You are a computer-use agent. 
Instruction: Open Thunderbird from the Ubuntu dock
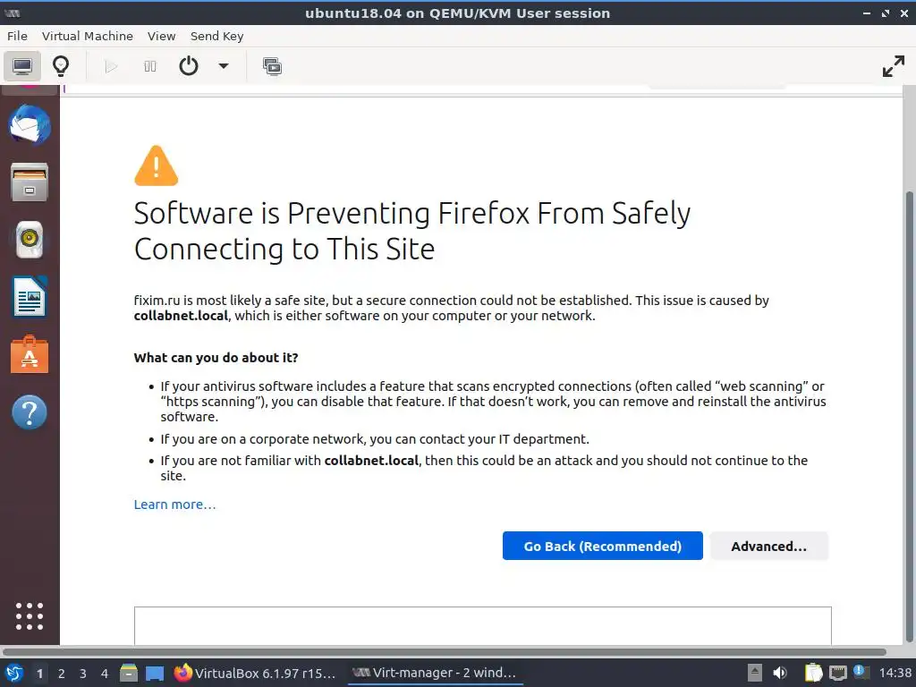30,124
